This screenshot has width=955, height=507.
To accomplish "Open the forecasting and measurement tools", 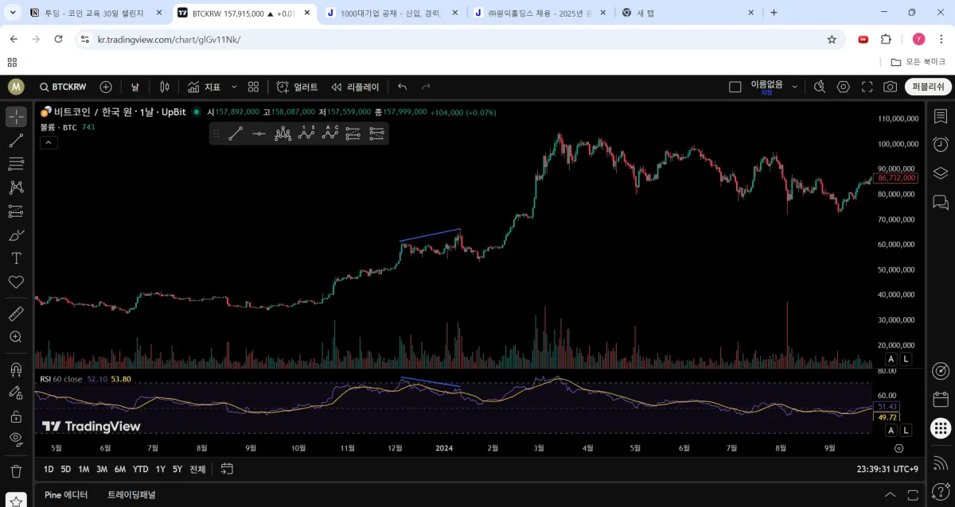I will pos(16,211).
